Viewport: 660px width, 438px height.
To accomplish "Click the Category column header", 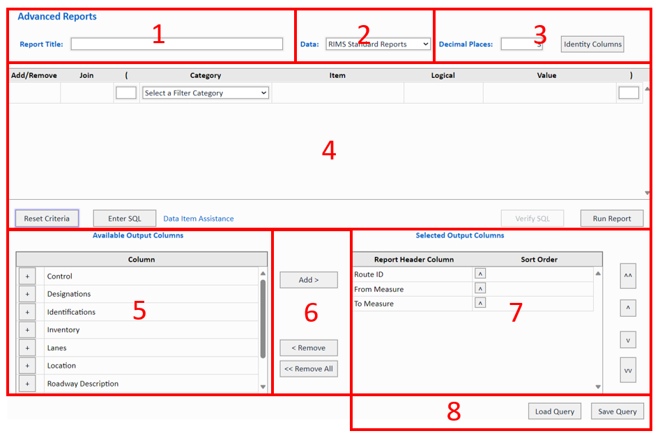I will tap(206, 75).
